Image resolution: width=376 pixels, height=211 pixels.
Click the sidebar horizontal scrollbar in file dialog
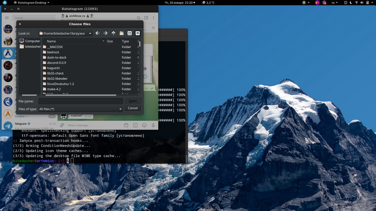point(29,95)
